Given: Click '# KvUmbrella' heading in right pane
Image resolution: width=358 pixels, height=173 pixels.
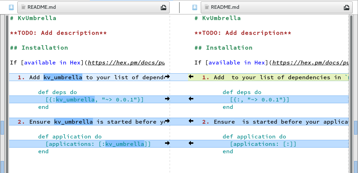Looking at the screenshot, I should pos(217,18).
